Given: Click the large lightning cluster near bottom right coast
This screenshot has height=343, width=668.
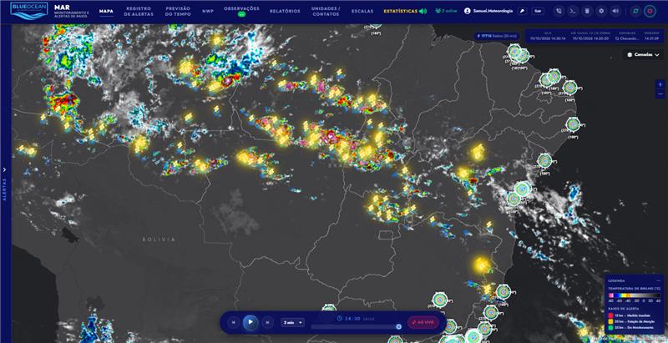Looking at the screenshot, I should pos(482,265).
